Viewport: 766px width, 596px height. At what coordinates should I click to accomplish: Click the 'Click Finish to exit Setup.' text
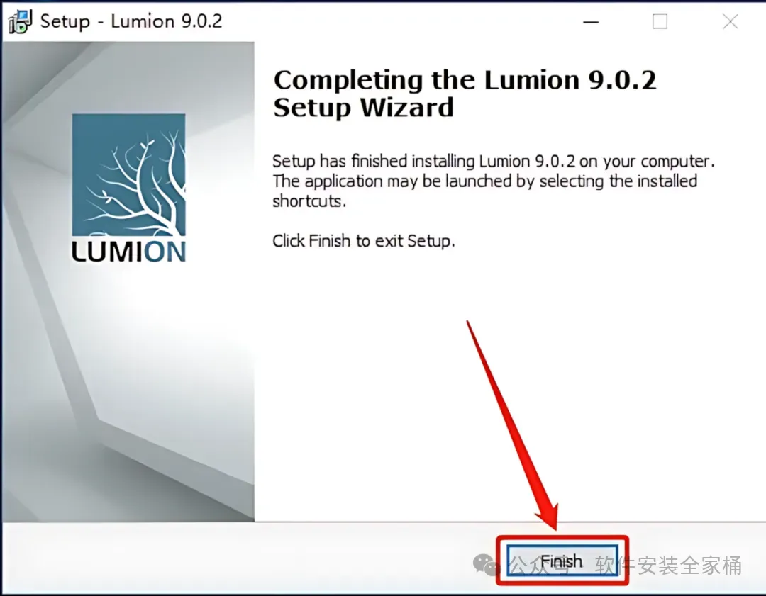[363, 241]
